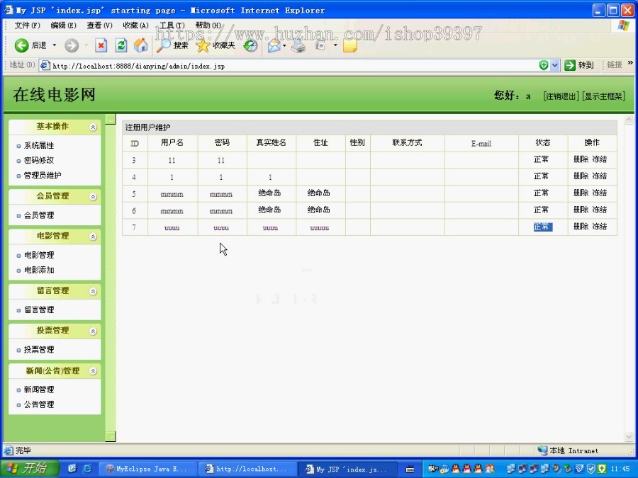Collapse the 基本操作 sidebar section
Viewport: 638px width, 478px height.
[93, 127]
